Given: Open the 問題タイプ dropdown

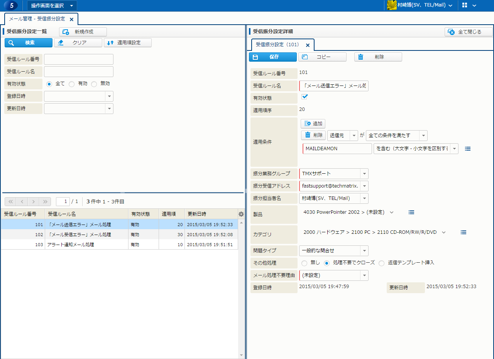Looking at the screenshot, I should coord(364,251).
